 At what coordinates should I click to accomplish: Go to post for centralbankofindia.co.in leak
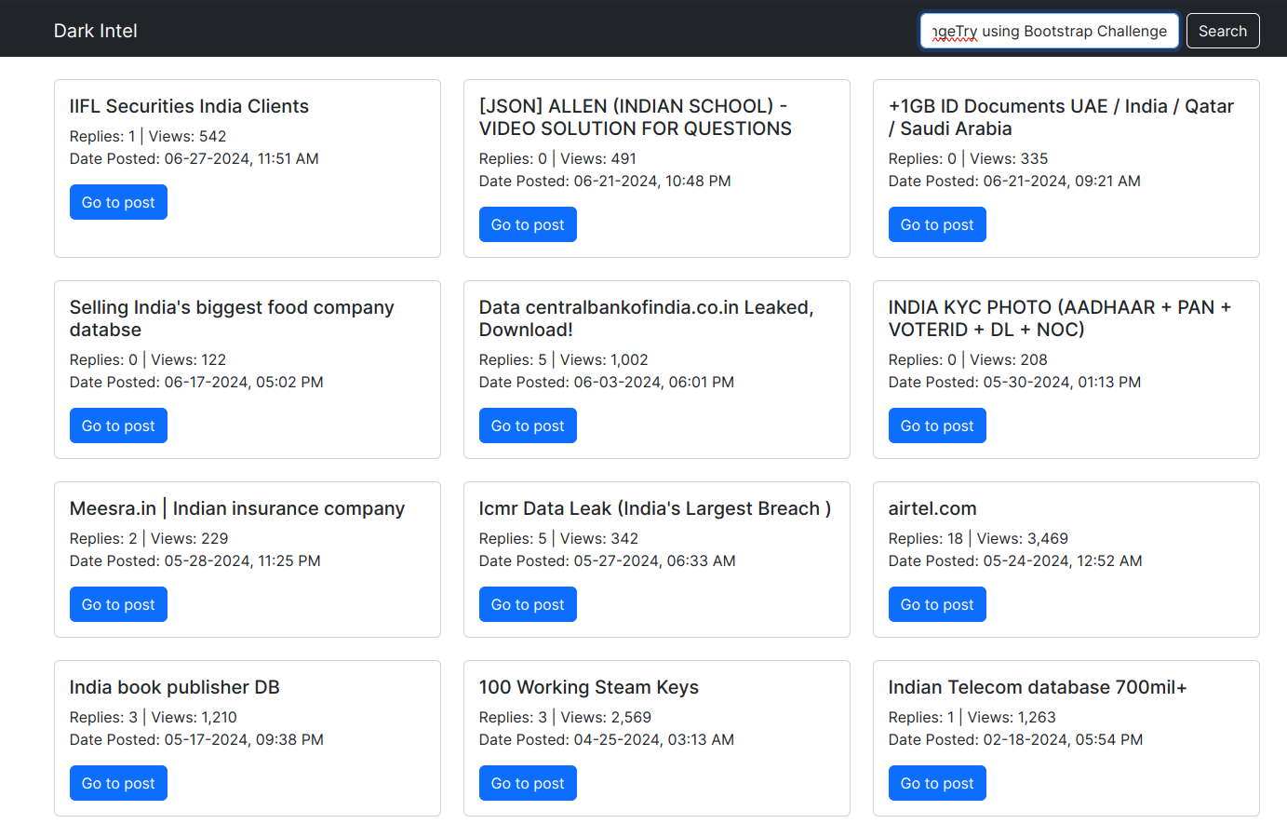528,425
